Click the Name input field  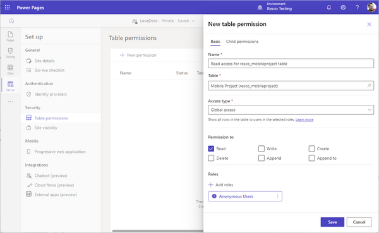291,64
